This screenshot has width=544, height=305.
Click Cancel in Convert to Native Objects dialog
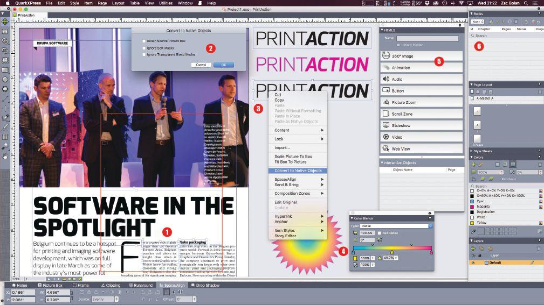(201, 65)
